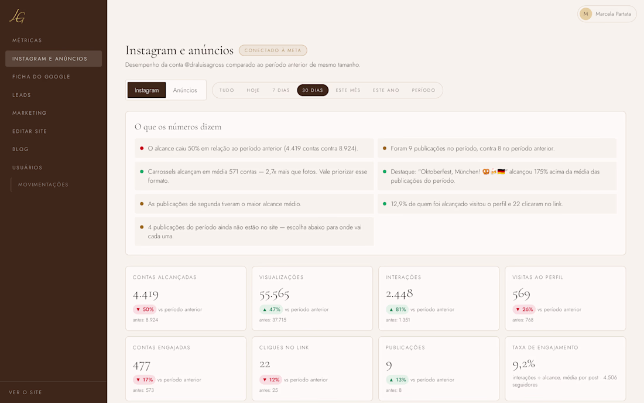Open the Métricas section

pos(27,40)
